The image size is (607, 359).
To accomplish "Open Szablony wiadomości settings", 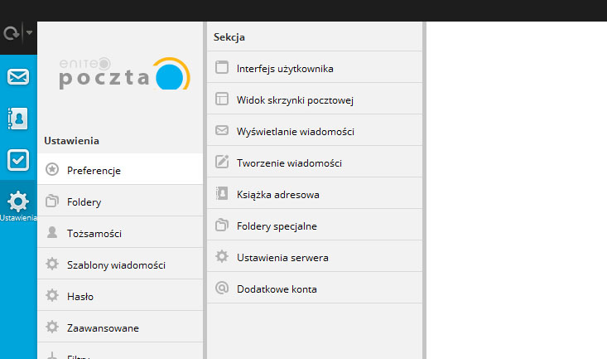I will pos(120,264).
